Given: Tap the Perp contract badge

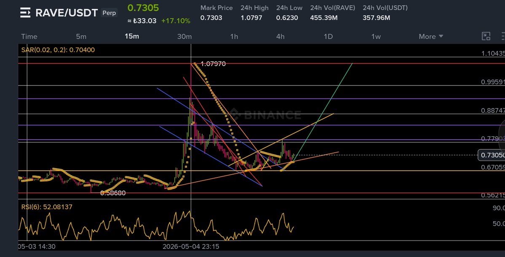Looking at the screenshot, I should click(109, 13).
